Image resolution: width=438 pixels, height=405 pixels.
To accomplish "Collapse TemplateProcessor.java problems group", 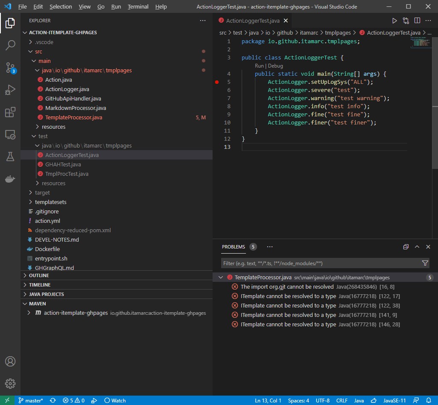I will pyautogui.click(x=221, y=278).
